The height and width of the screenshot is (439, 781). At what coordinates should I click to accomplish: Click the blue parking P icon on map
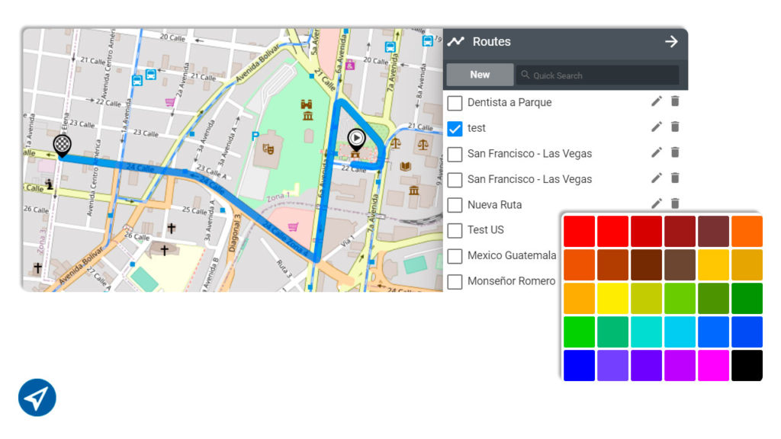pos(255,136)
